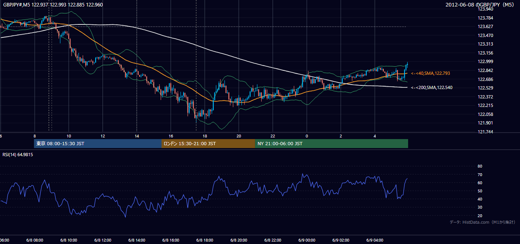520x244 pixels.
Task: Select the 東京 08:00-15:30 JST session bar
Action: pyautogui.click(x=98, y=144)
